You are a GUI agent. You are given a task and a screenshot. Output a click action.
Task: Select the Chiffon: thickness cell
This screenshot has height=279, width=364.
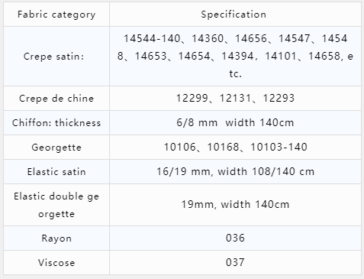tap(56, 123)
